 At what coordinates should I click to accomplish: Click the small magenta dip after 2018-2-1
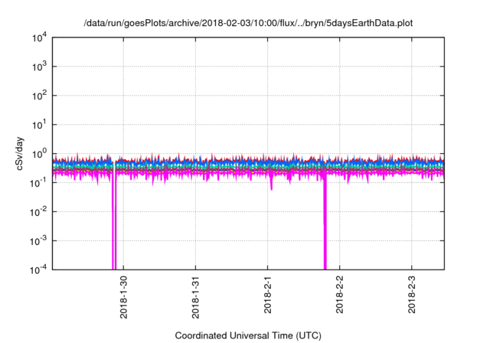(271, 183)
